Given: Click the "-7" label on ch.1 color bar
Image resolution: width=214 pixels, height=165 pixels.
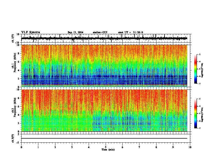Looking at the screenshot, I should pyautogui.click(x=199, y=84).
